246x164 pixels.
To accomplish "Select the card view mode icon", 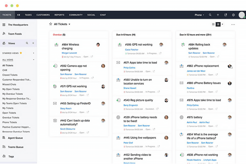I will tap(218, 24).
